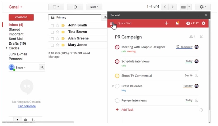Expand the Press Releases subtasks
The image size is (218, 126).
tap(113, 86)
